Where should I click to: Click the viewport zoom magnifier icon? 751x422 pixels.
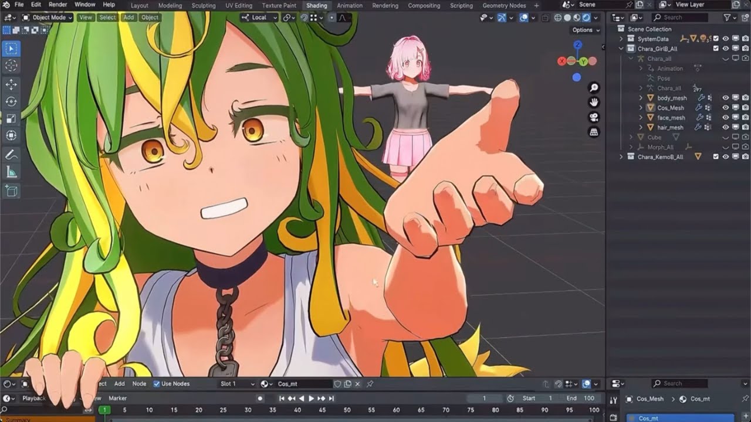[594, 88]
